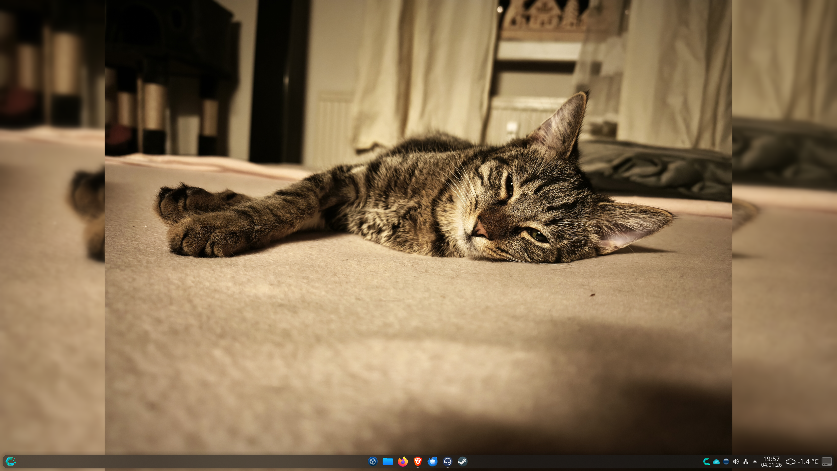Switch to the Brave browser window
Screen dimensions: 837x471
coord(418,462)
